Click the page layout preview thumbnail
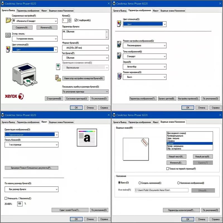The height and width of the screenshot is (223, 223). pyautogui.click(x=87, y=137)
